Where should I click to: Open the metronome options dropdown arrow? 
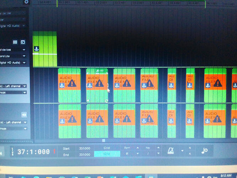[182, 151]
